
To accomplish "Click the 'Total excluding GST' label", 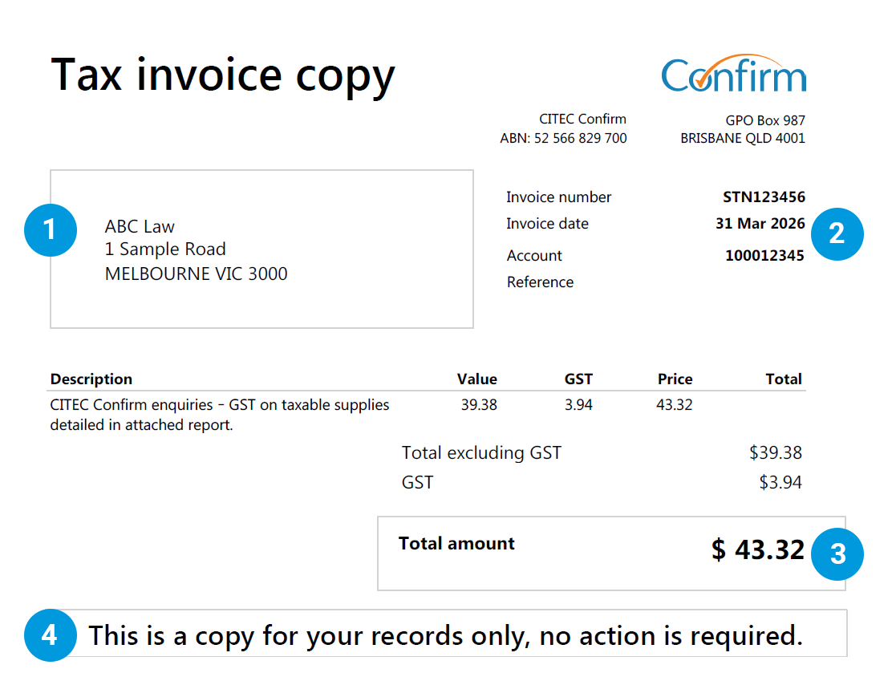I will (x=481, y=453).
